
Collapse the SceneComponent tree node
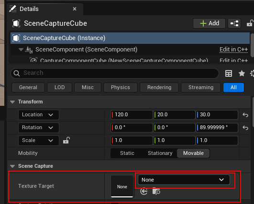(x=21, y=50)
